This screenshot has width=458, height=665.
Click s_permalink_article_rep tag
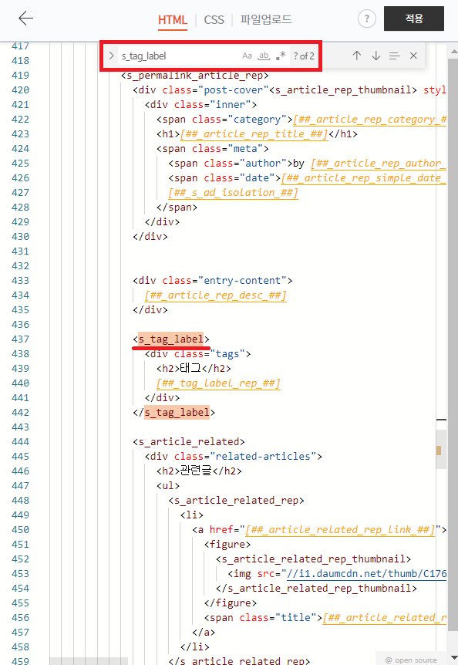point(195,76)
